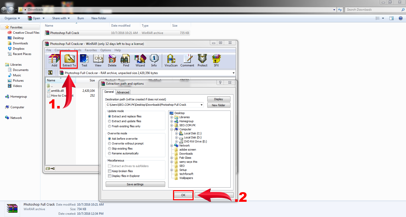Select Overwrite without prompt option

(126, 143)
